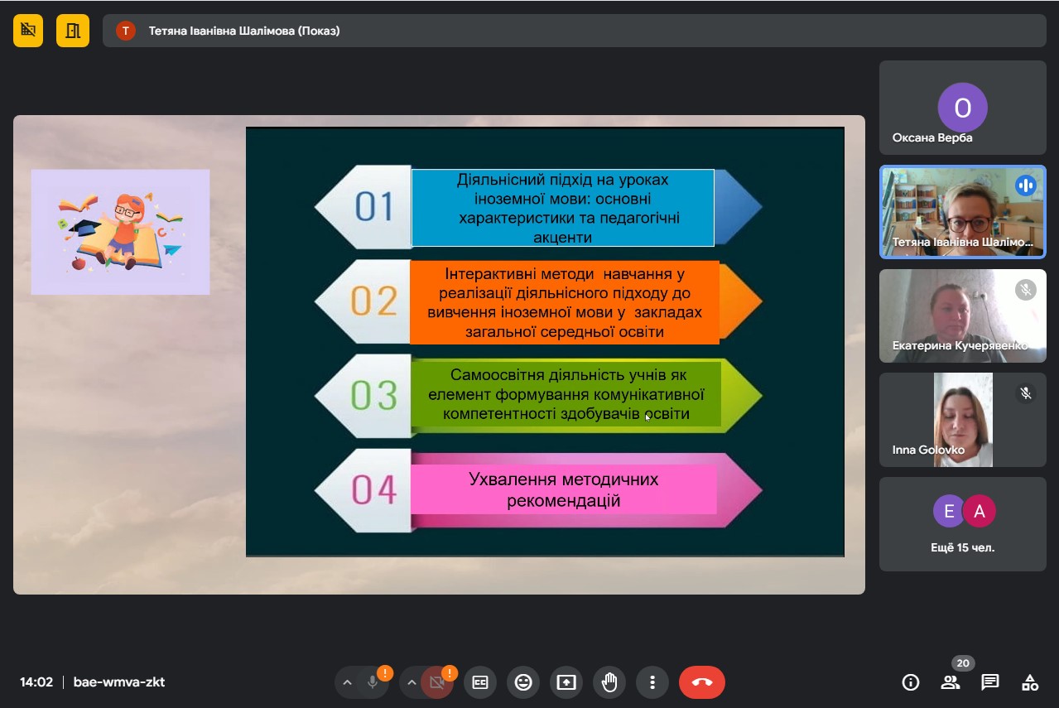Open the activities icon
This screenshot has height=708, width=1059.
click(x=1030, y=682)
